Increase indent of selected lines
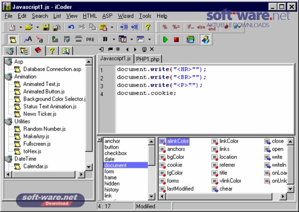299x212 pixels. tap(124, 27)
